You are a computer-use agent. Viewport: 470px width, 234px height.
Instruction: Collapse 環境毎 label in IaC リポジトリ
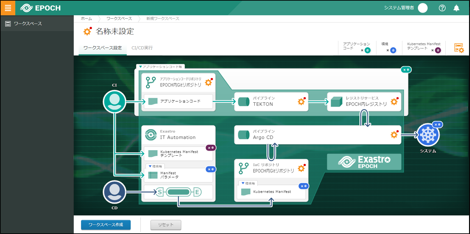[x=248, y=183]
